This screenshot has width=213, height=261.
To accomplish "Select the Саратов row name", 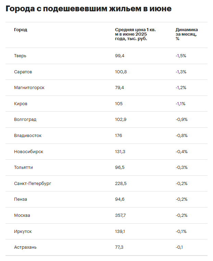I will (23, 72).
